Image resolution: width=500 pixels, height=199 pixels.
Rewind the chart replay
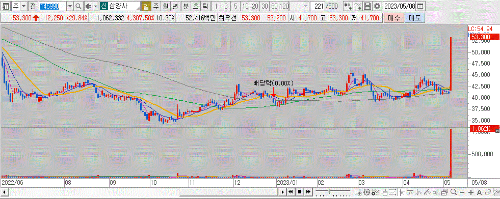pyautogui.click(x=291, y=192)
